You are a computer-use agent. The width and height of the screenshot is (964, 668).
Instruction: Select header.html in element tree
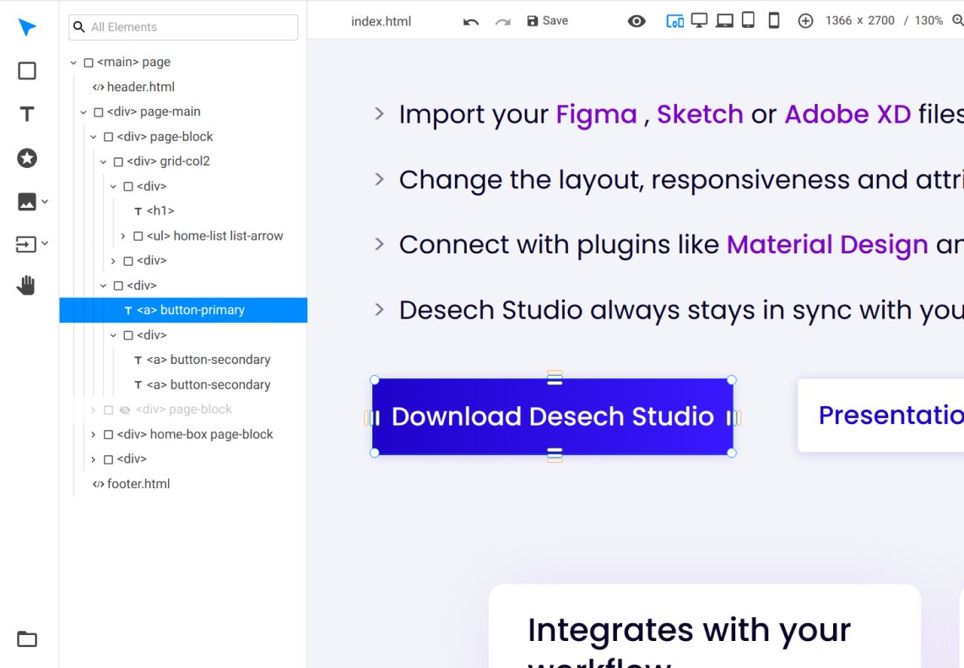coord(140,87)
